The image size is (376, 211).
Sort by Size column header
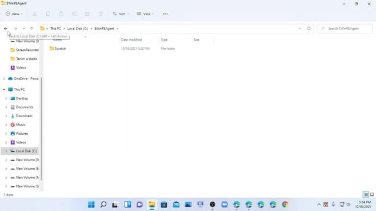point(197,40)
